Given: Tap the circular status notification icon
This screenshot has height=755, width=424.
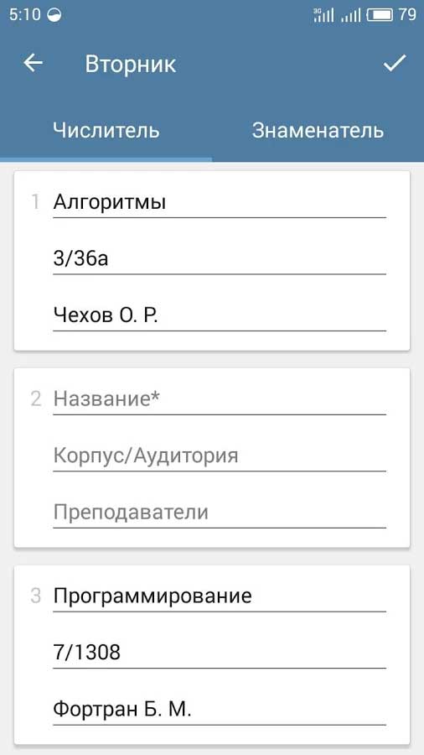Looking at the screenshot, I should coord(54,16).
